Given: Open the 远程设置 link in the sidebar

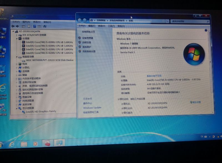Looking at the screenshot, I should pyautogui.click(x=87, y=42).
